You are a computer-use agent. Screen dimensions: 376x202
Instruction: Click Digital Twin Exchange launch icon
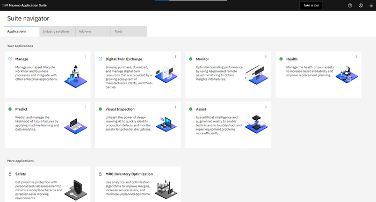pyautogui.click(x=100, y=59)
